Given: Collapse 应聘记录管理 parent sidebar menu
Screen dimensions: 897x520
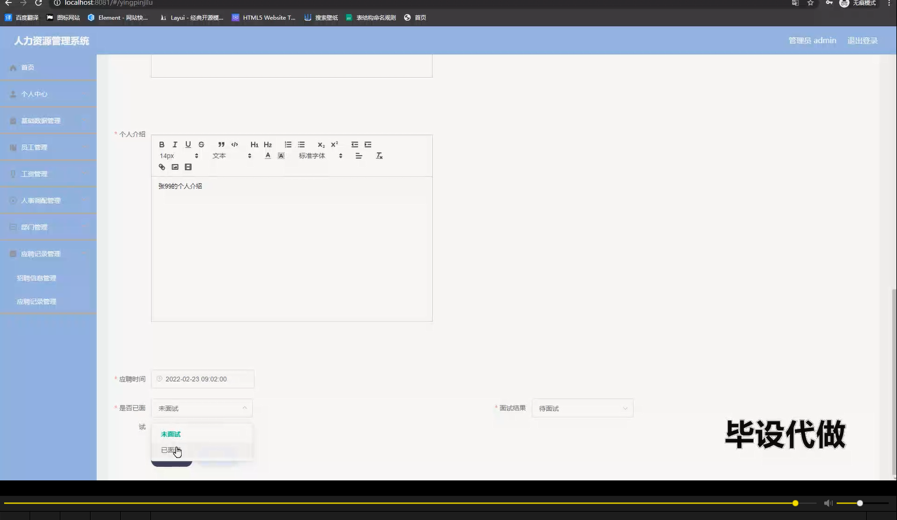Looking at the screenshot, I should [48, 253].
